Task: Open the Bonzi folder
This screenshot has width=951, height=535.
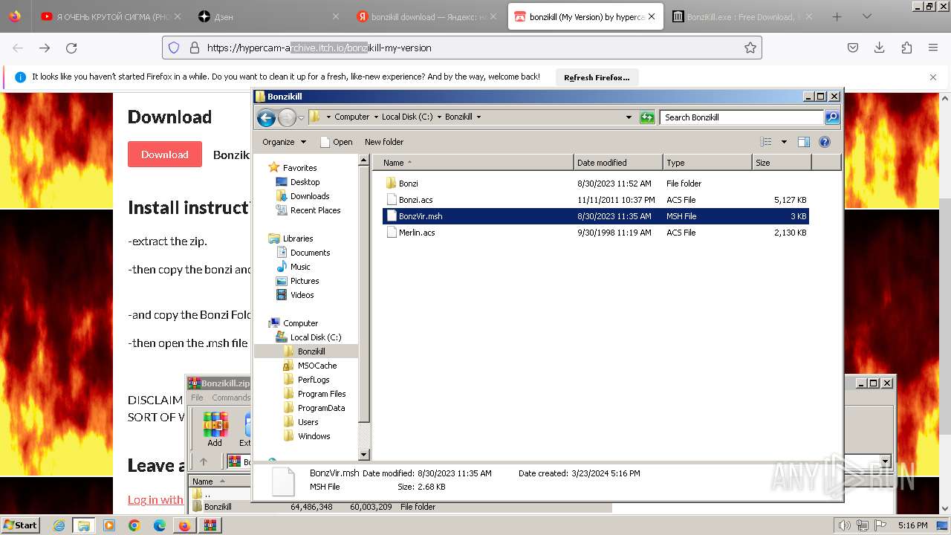Action: click(408, 184)
